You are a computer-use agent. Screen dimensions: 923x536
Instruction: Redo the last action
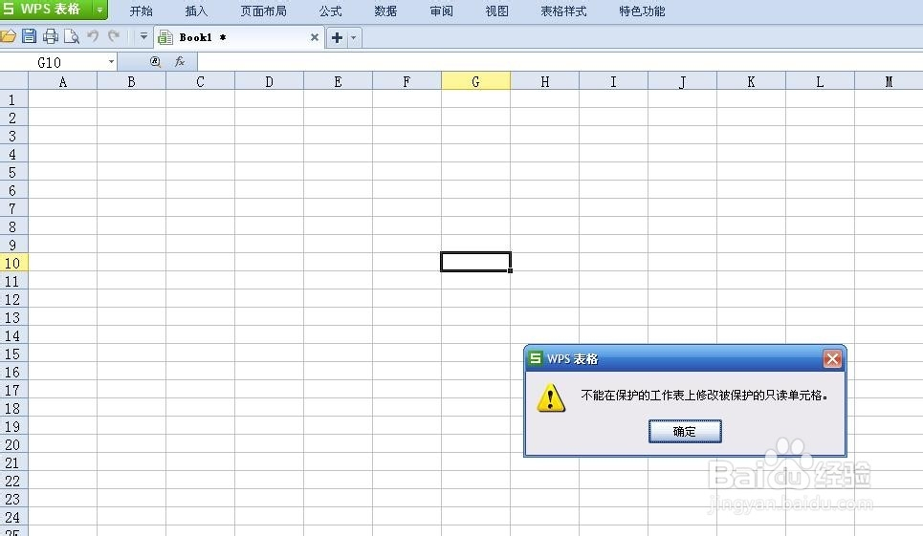click(x=114, y=36)
